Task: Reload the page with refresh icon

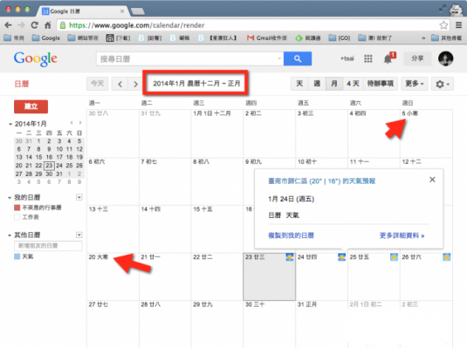Action: pos(35,25)
